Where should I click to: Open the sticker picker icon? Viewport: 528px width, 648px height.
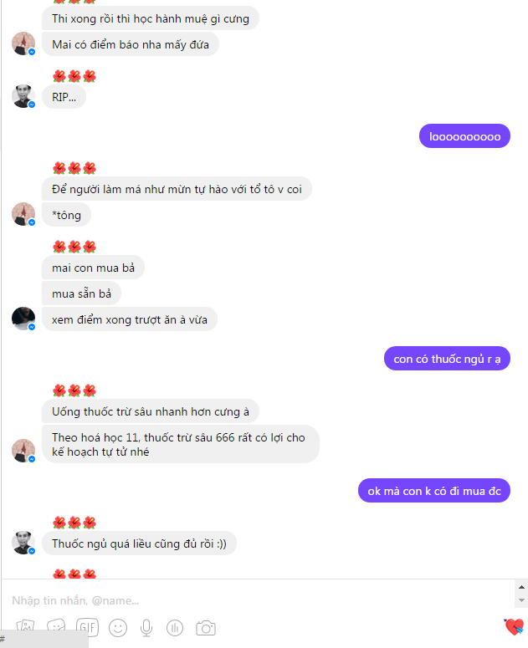tap(56, 628)
